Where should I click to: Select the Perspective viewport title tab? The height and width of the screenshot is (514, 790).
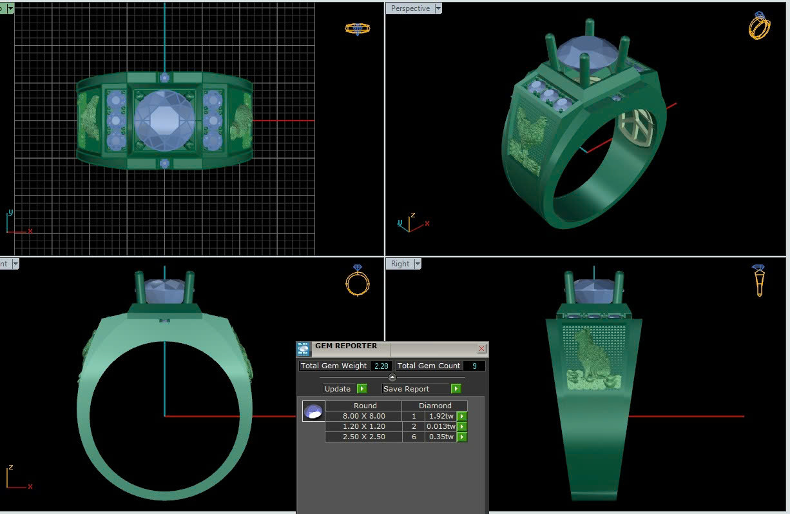410,8
